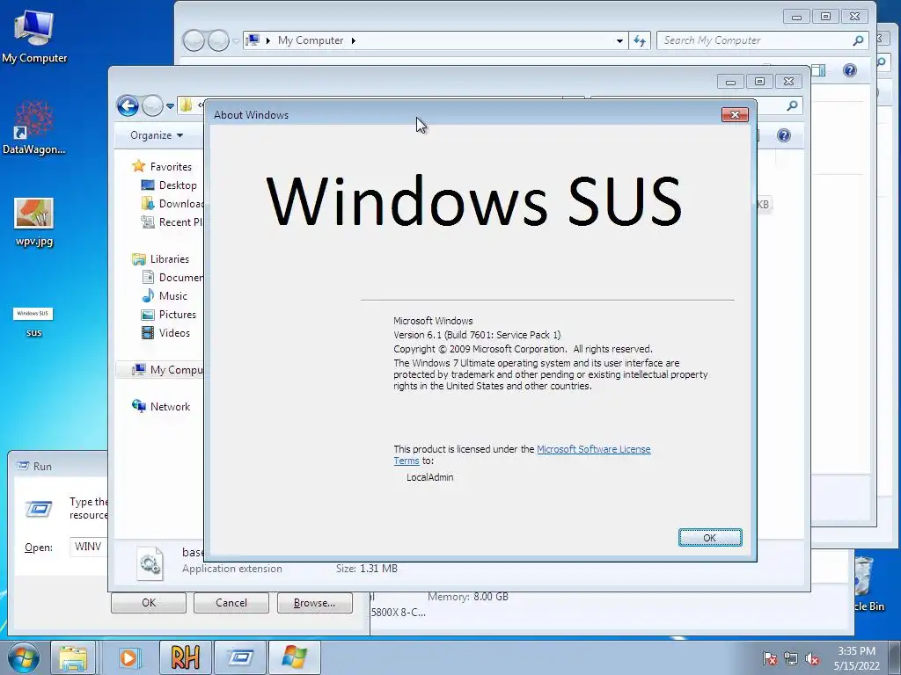The height and width of the screenshot is (675, 901).
Task: Select Favorites in navigation pane
Action: point(162,166)
